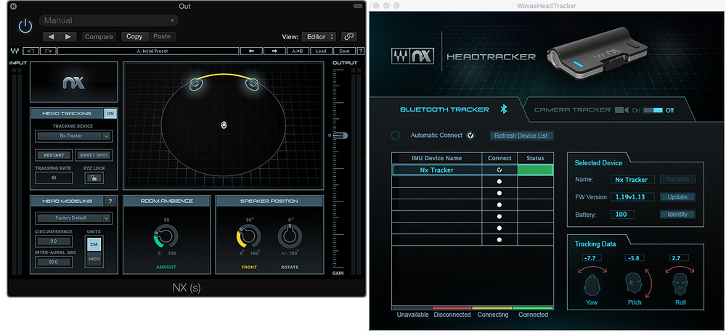
Task: Click the green status cell for Nx Tracker
Action: 535,170
